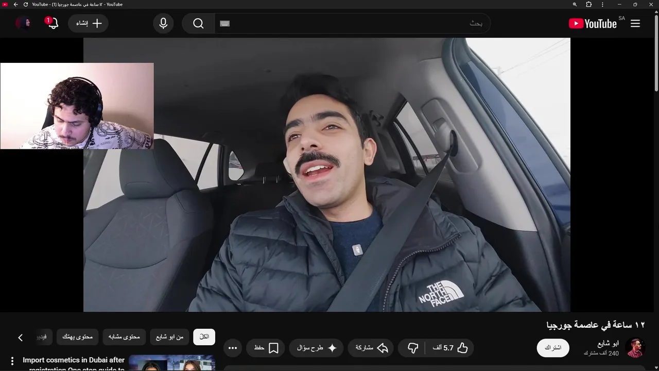Select the محتوى مشابه chip

pyautogui.click(x=124, y=337)
